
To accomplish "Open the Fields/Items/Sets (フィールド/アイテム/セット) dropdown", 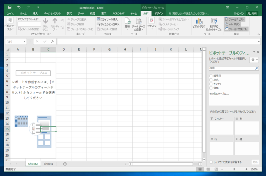I will click(174, 19).
